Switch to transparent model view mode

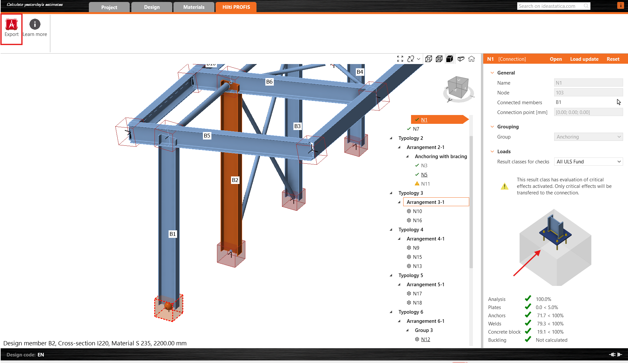[x=439, y=59]
